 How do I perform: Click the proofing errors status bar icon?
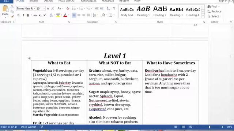click(41, 127)
